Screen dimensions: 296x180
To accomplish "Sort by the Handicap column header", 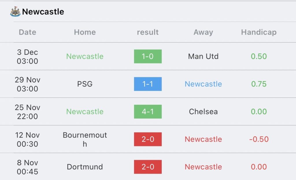I will pos(259,32).
